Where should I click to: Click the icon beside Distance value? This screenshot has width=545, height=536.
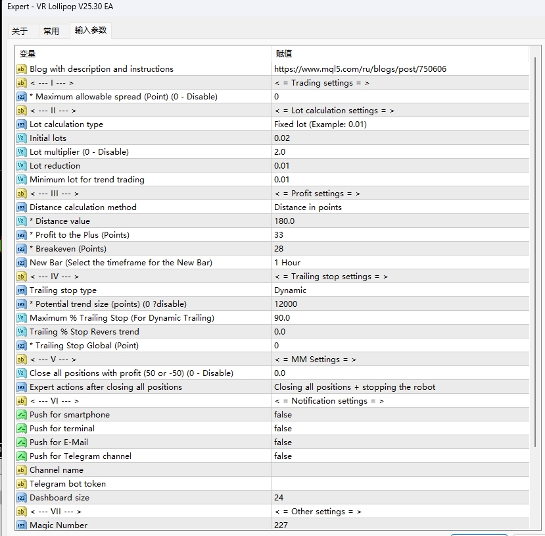[x=21, y=221]
